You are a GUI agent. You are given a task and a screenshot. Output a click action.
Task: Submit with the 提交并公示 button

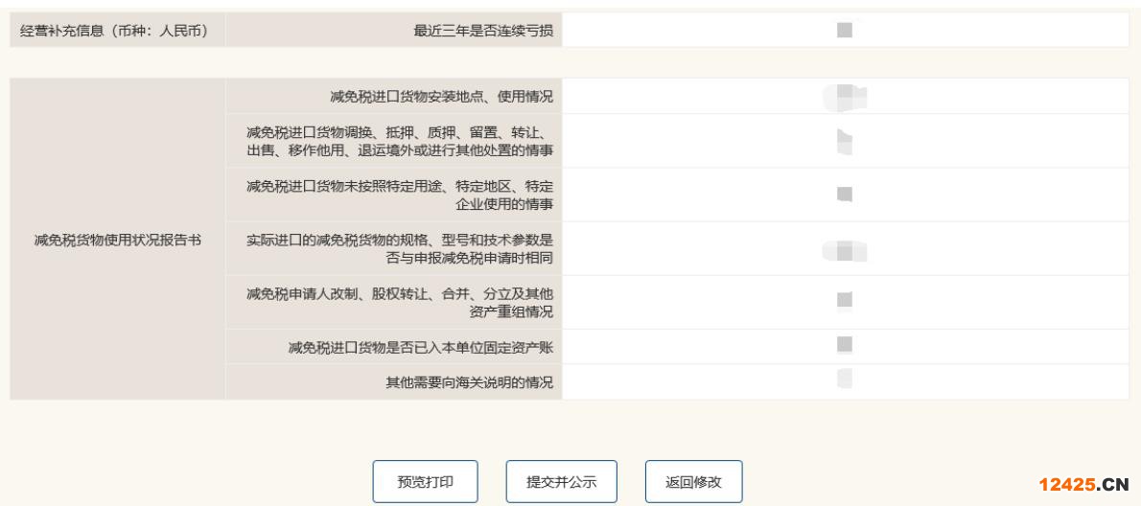[561, 481]
